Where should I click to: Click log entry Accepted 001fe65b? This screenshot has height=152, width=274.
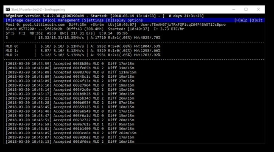pos(70,68)
